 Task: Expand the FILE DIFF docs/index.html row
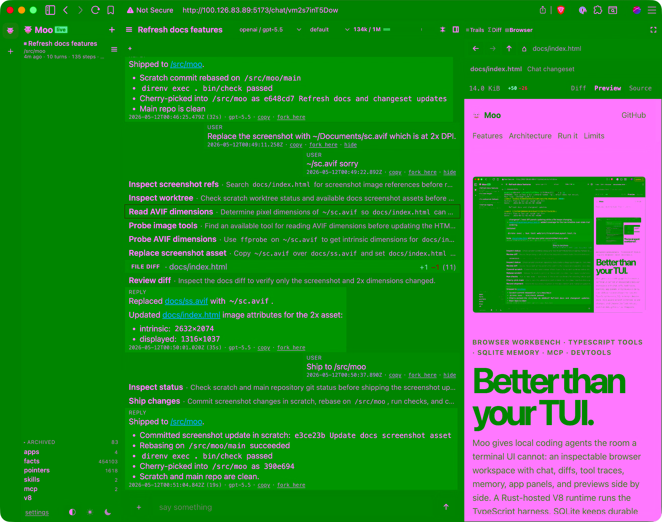292,267
